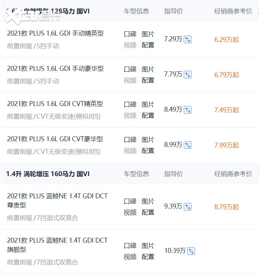The image size is (259, 274).
Task: Open 图片 for 蓝鲸NE 1.4T 旗舰型
Action: click(x=148, y=246)
